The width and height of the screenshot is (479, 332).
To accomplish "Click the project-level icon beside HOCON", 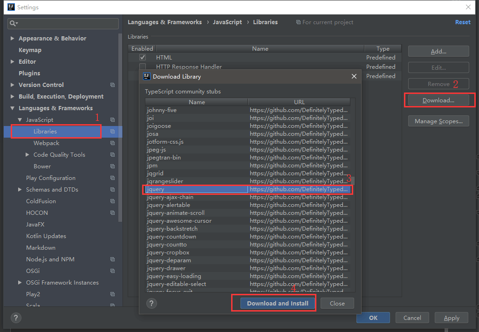I will [x=112, y=213].
